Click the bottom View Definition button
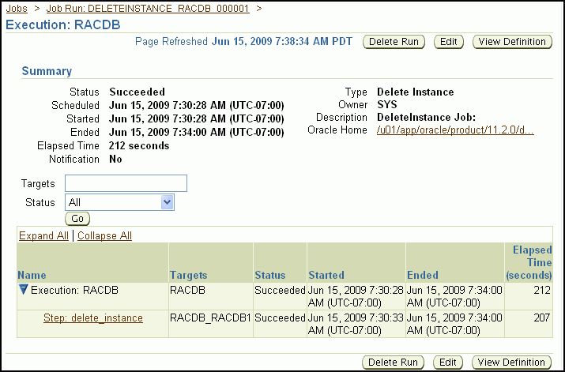This screenshot has width=565, height=372. tap(512, 362)
